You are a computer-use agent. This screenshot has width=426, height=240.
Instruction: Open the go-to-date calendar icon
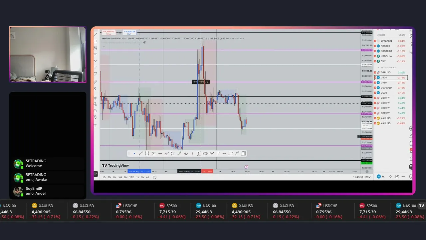pyautogui.click(x=154, y=177)
